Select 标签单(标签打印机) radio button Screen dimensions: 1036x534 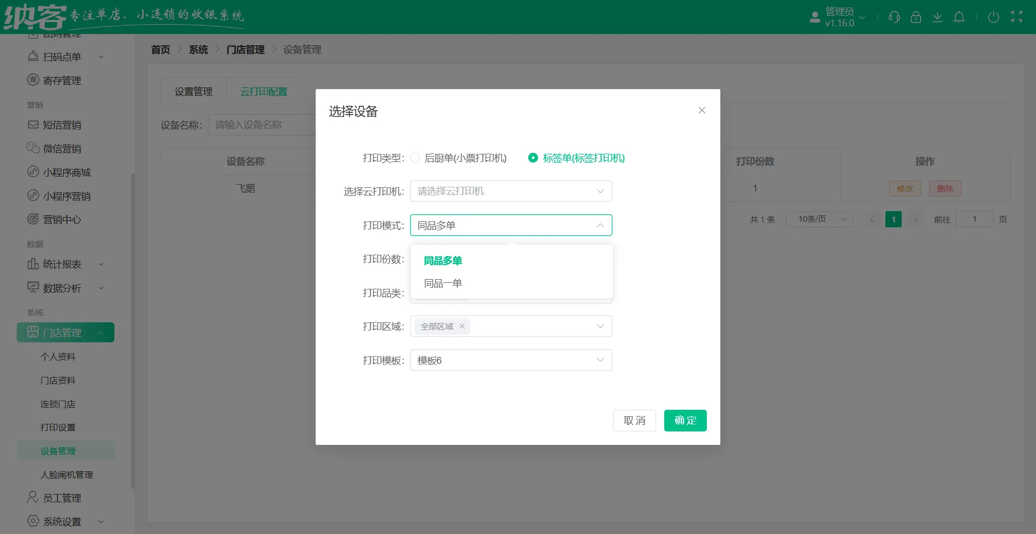(534, 158)
